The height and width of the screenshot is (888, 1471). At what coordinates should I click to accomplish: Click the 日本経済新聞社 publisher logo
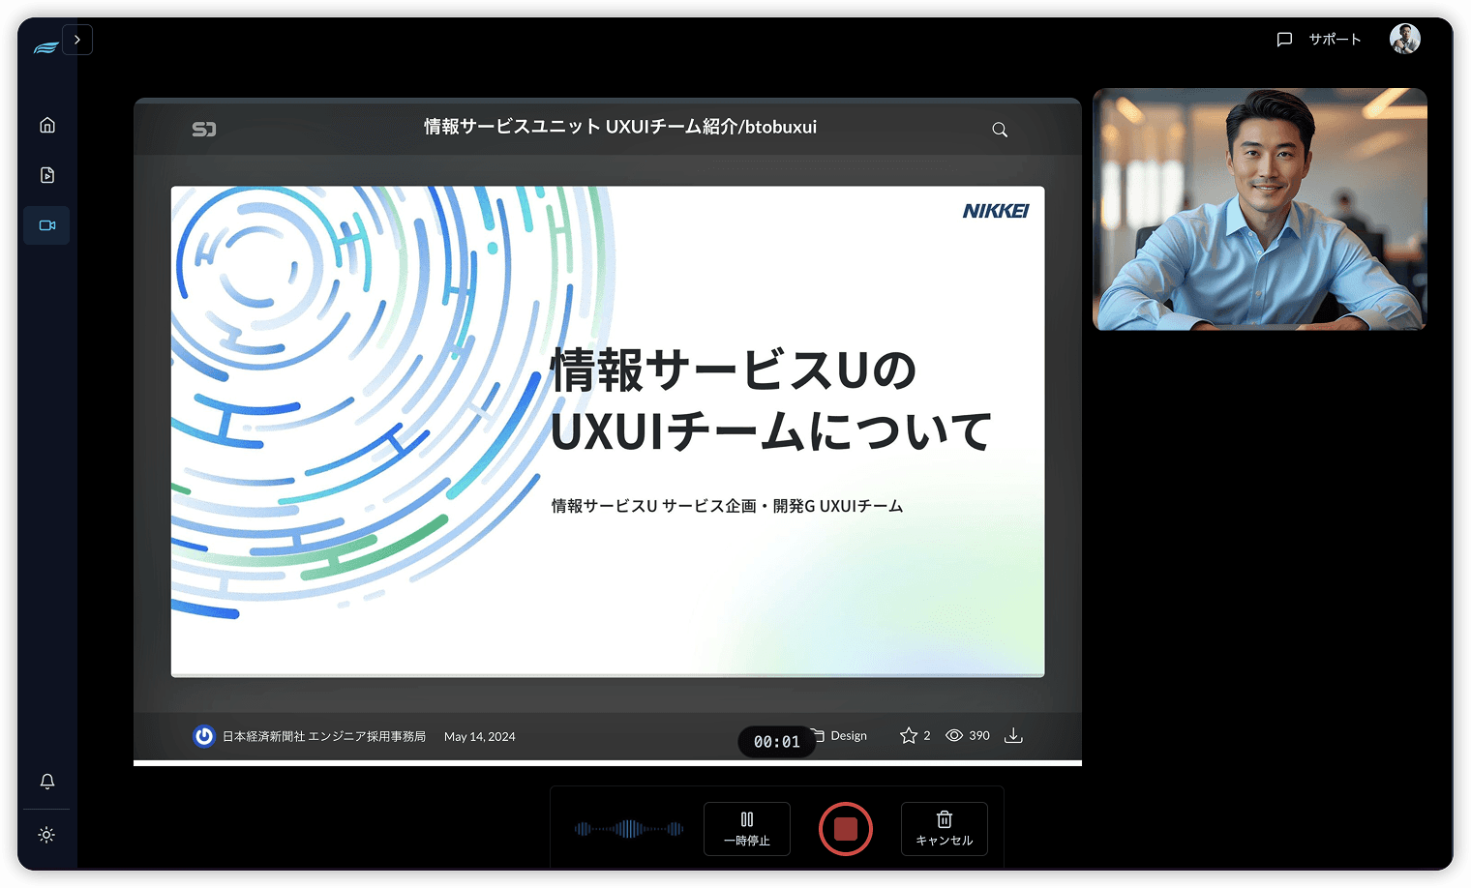[x=203, y=736]
